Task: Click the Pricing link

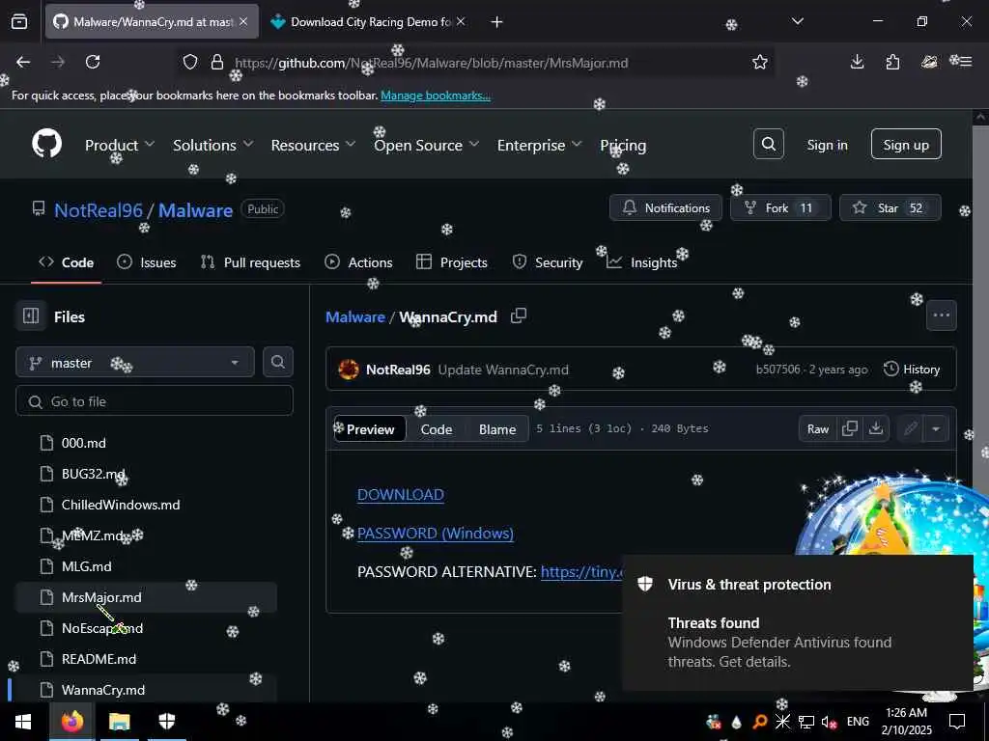Action: [x=623, y=145]
